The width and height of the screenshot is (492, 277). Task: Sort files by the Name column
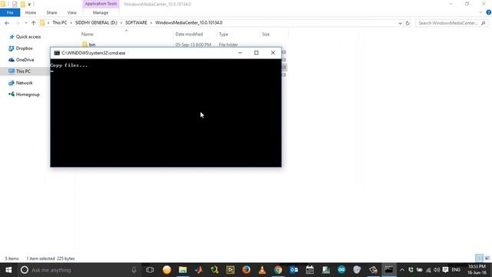87,34
